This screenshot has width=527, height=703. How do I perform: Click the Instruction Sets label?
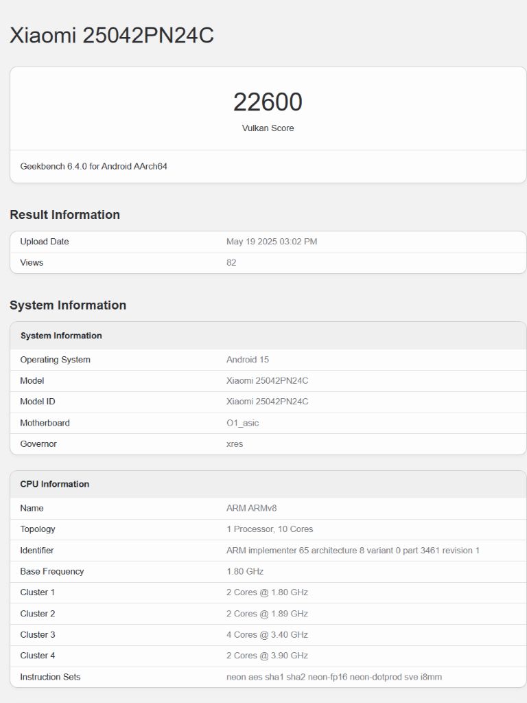50,677
